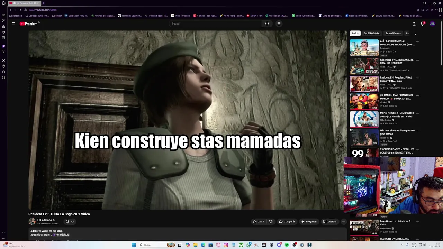Image resolution: width=443 pixels, height=249 pixels.
Task: Open Xbox app in taskbar
Action: tap(241, 245)
